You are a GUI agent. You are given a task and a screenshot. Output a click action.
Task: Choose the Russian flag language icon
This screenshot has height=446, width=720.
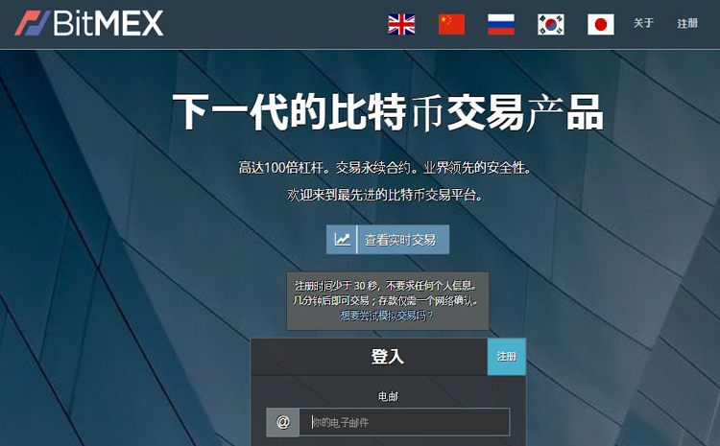pyautogui.click(x=501, y=24)
